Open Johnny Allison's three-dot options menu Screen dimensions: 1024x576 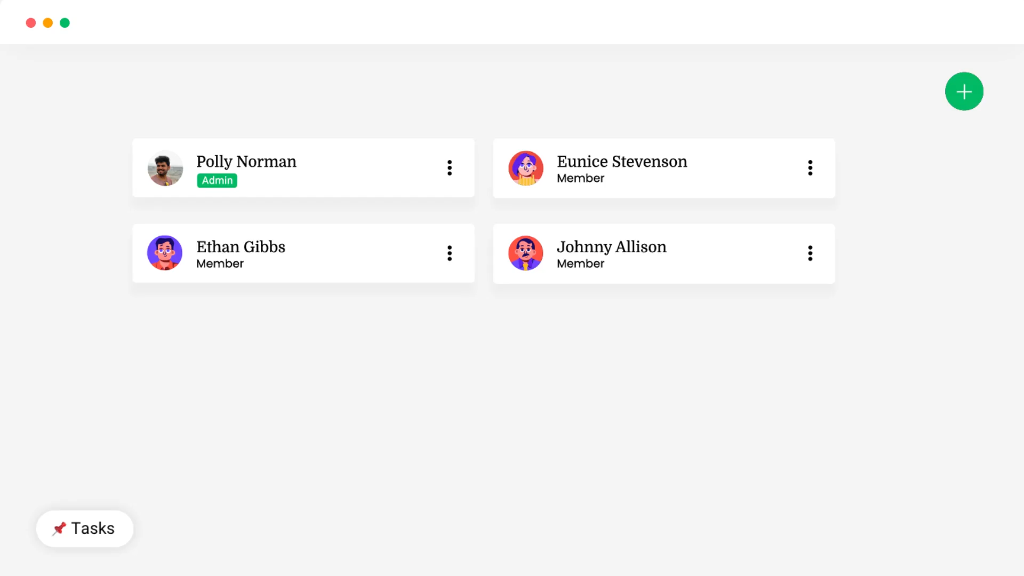[810, 253]
